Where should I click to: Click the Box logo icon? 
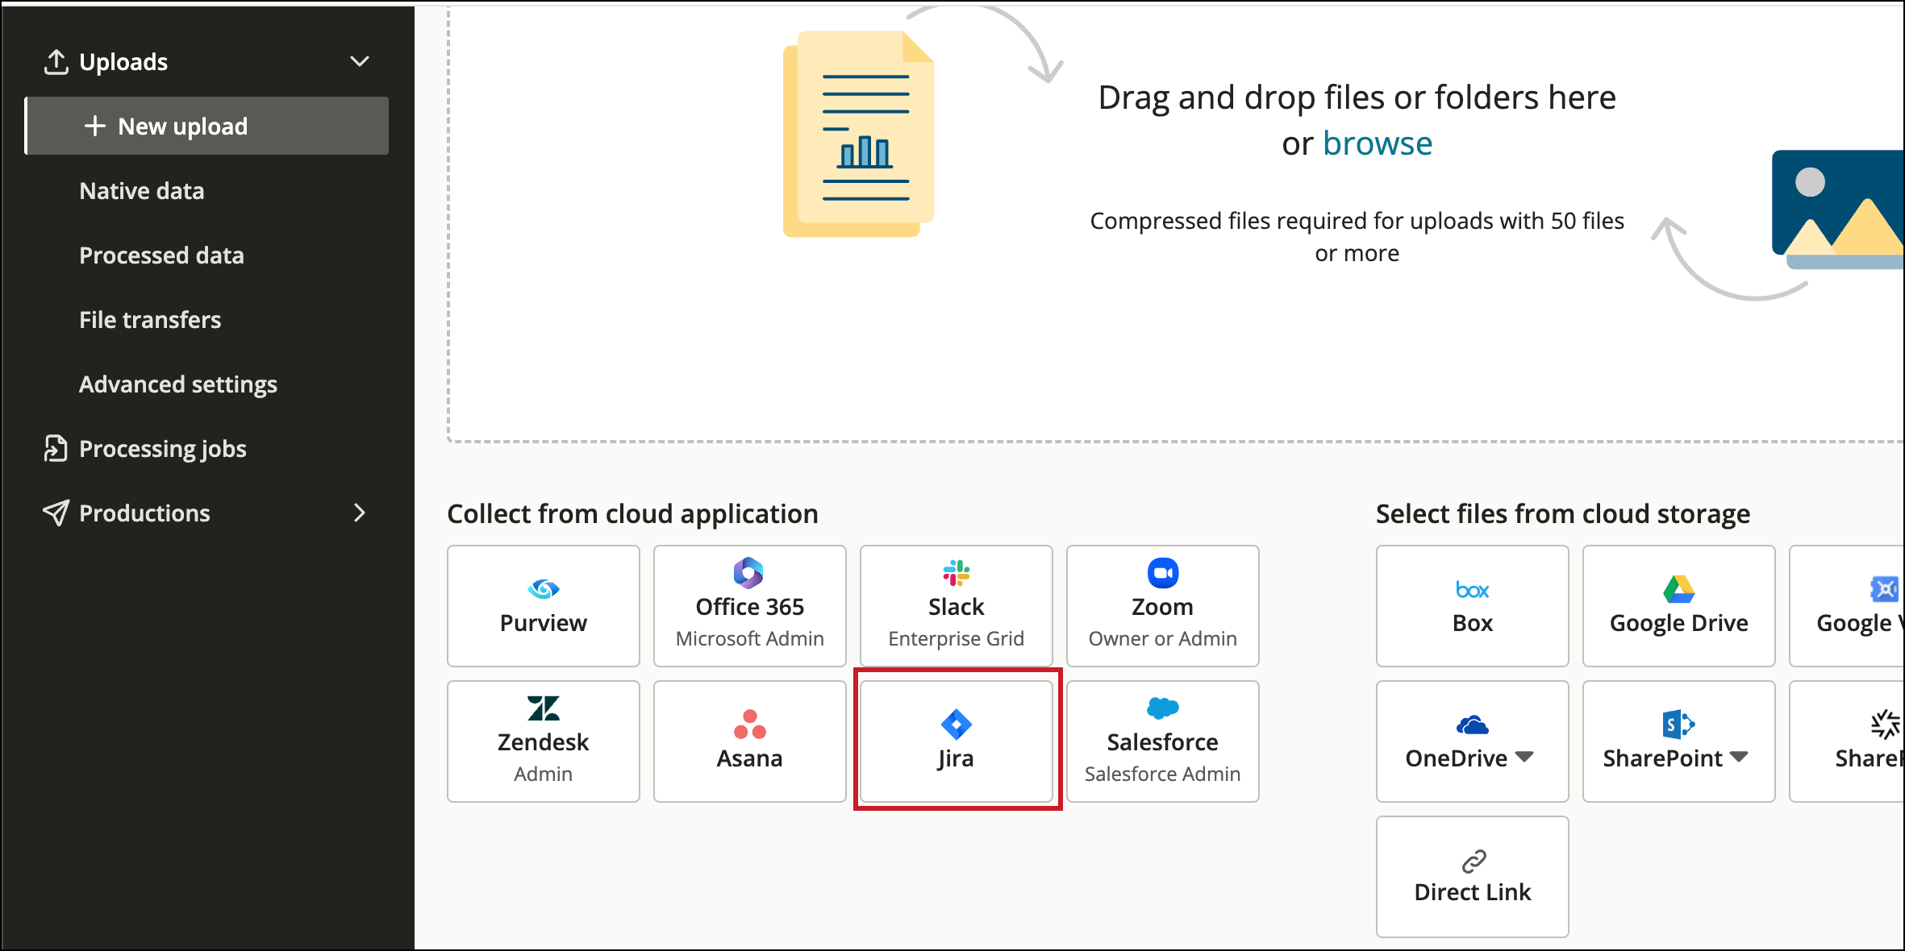(x=1473, y=590)
